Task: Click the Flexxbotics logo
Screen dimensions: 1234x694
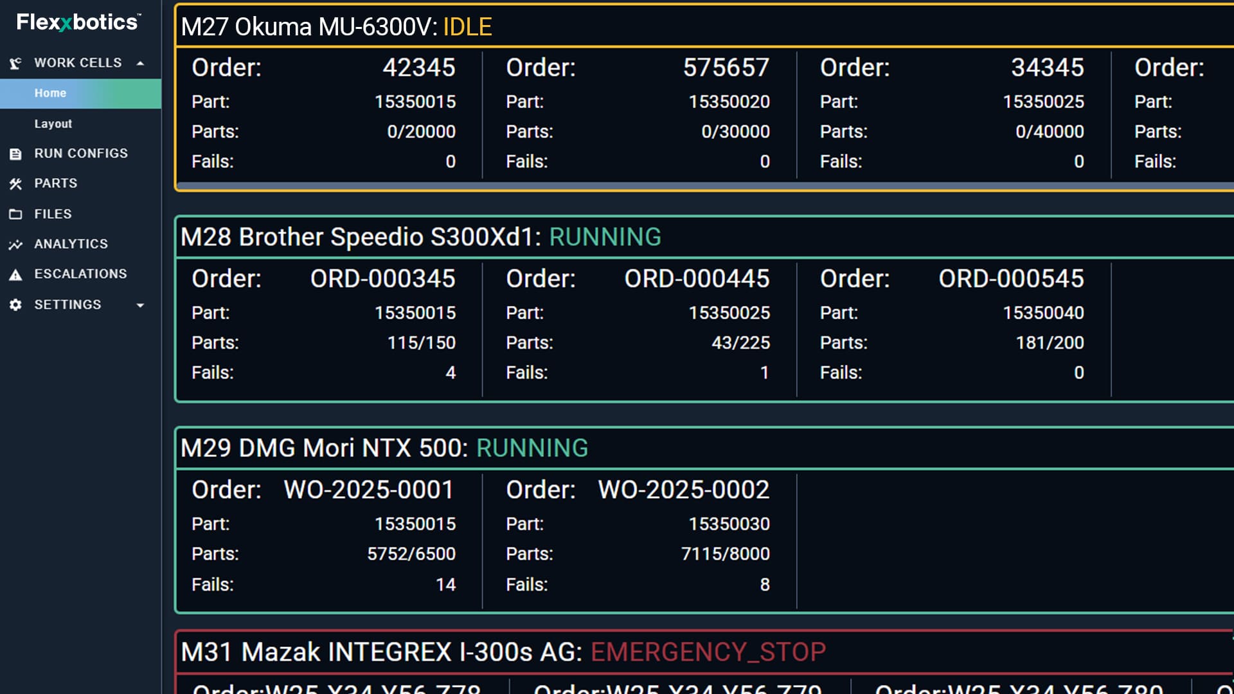Action: click(x=78, y=22)
